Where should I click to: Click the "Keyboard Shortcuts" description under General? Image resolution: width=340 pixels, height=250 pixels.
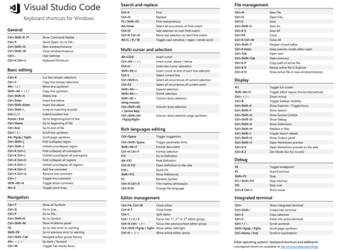[x=55, y=60]
